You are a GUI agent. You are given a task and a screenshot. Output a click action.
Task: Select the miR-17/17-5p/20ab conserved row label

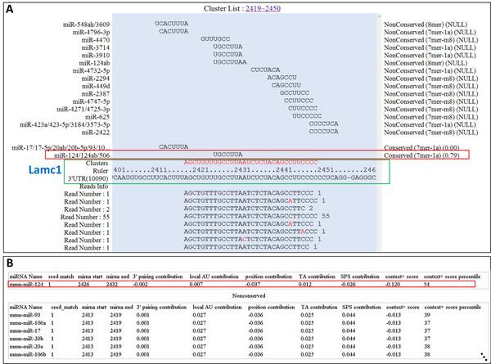(x=59, y=147)
